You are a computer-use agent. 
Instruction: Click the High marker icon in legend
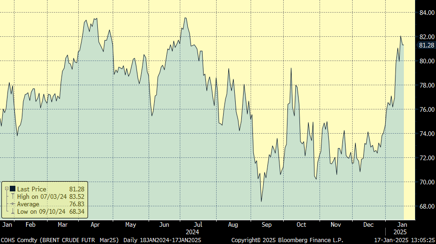[12, 197]
